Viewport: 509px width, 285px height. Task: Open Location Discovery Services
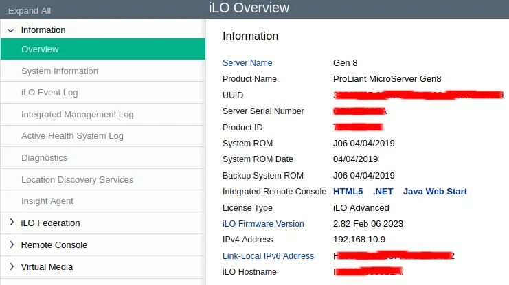(x=103, y=179)
